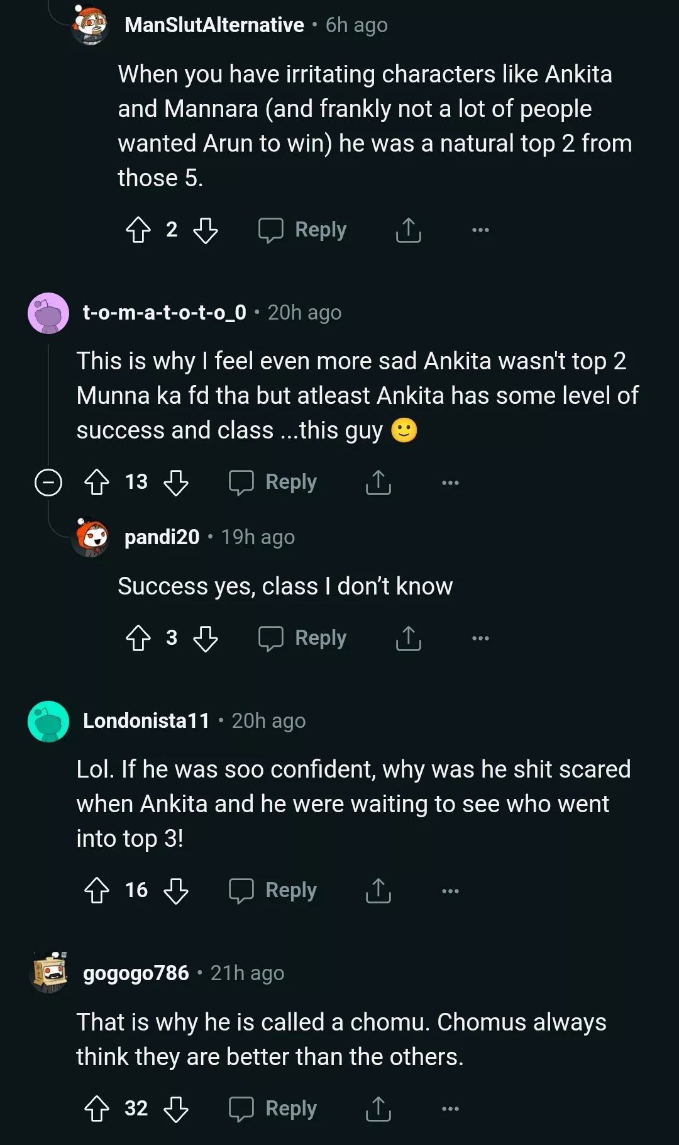Upvote ManSlutAlternative's comment
The image size is (679, 1145).
coord(138,230)
